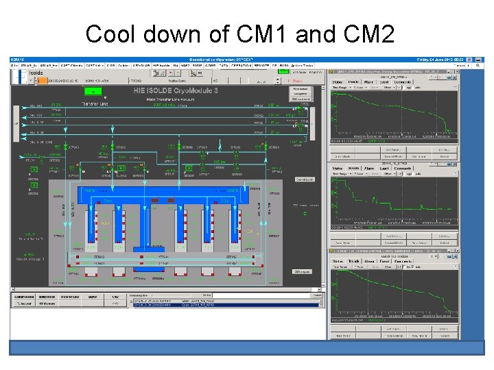The width and height of the screenshot is (494, 370).
Task: Click the save icon in the top trend window
Action: pyautogui.click(x=454, y=77)
